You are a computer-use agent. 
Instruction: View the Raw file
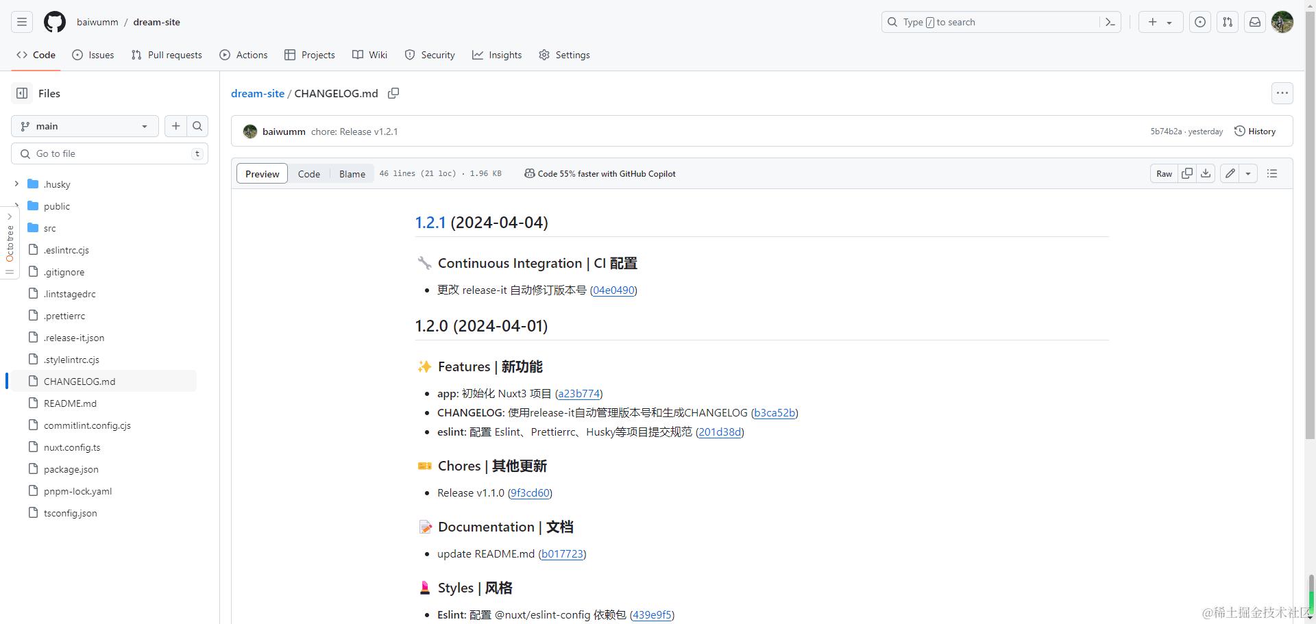point(1165,173)
